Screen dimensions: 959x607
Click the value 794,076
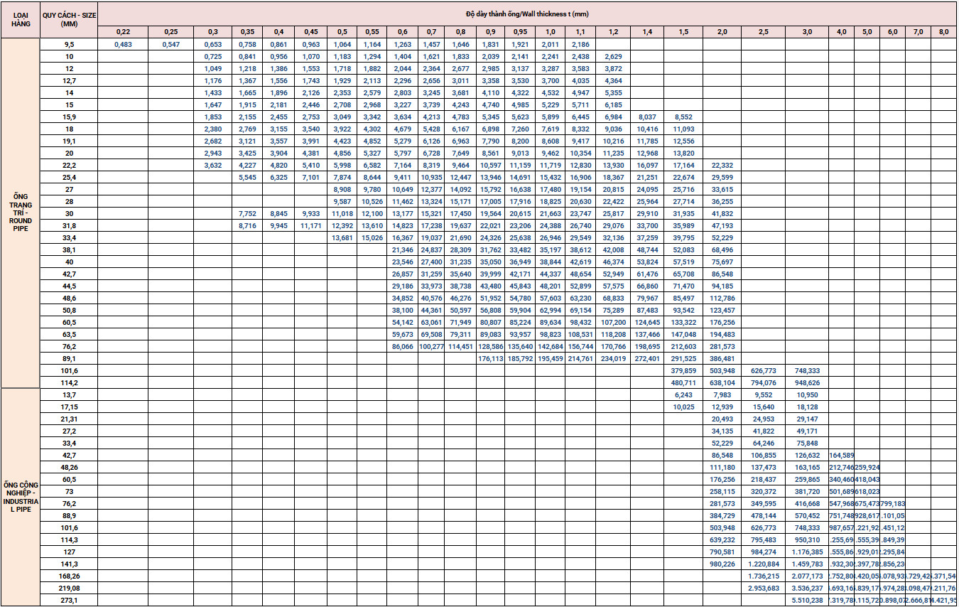(763, 382)
